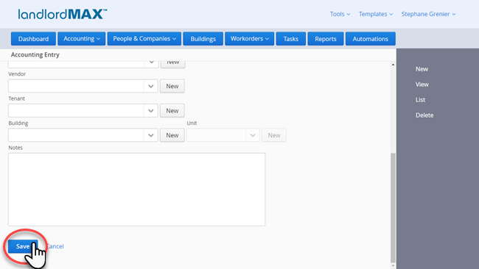
Task: Go to the Dashboard tab
Action: 33,39
